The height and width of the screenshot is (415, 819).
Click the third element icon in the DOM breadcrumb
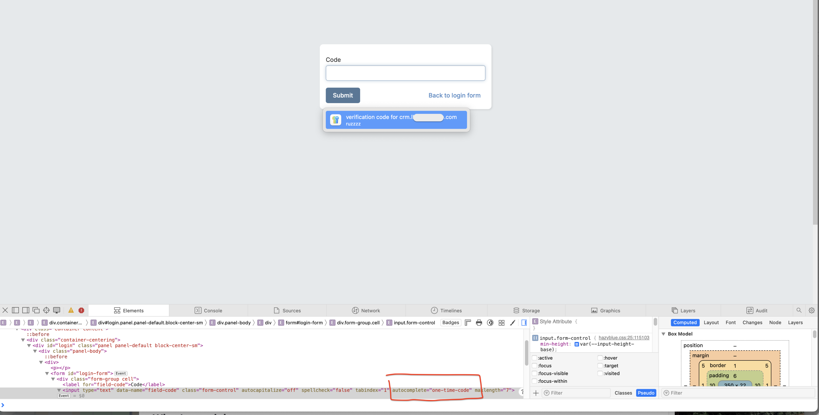31,323
